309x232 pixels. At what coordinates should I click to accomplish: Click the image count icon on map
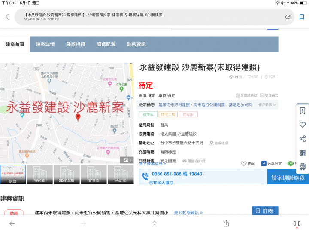click(x=127, y=160)
